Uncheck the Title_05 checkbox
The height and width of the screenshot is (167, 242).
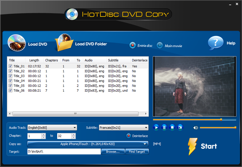[x=10, y=86]
